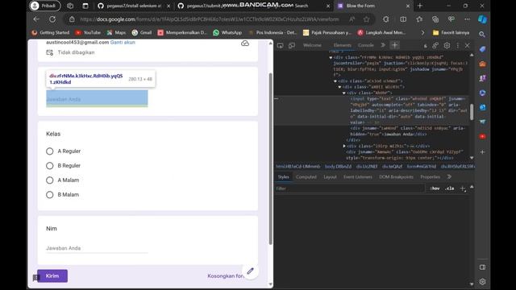Open the favorites list toolbar icon
The height and width of the screenshot is (290, 516).
click(419, 19)
